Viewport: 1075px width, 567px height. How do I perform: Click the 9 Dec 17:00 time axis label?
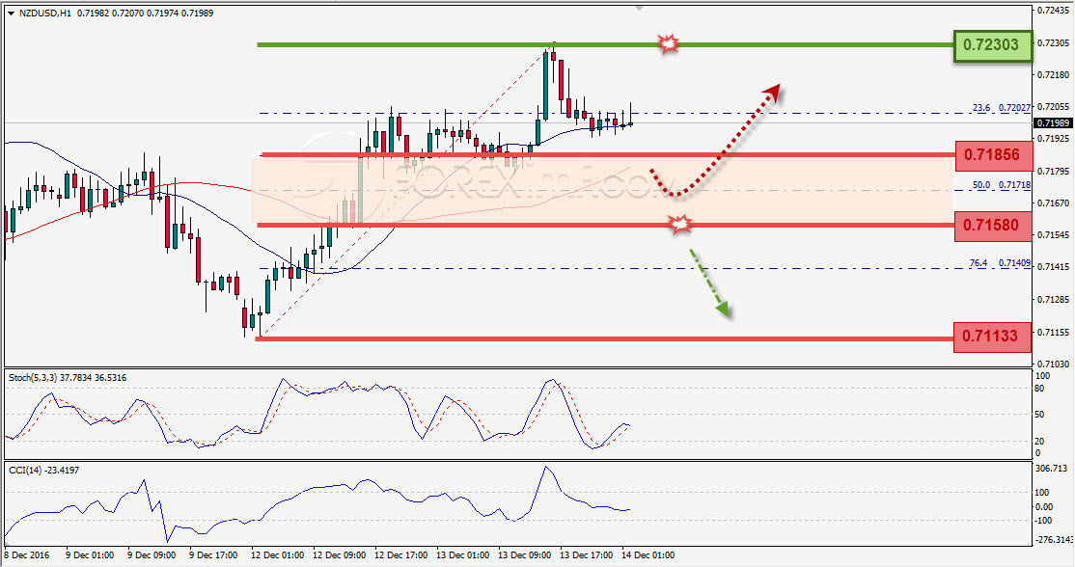coord(213,554)
